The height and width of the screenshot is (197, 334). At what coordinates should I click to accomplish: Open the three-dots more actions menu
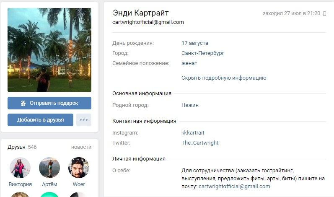pyautogui.click(x=84, y=120)
